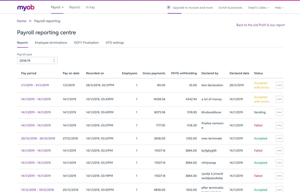
Task: Select the EOFY Finalisation tab
Action: 86,43
